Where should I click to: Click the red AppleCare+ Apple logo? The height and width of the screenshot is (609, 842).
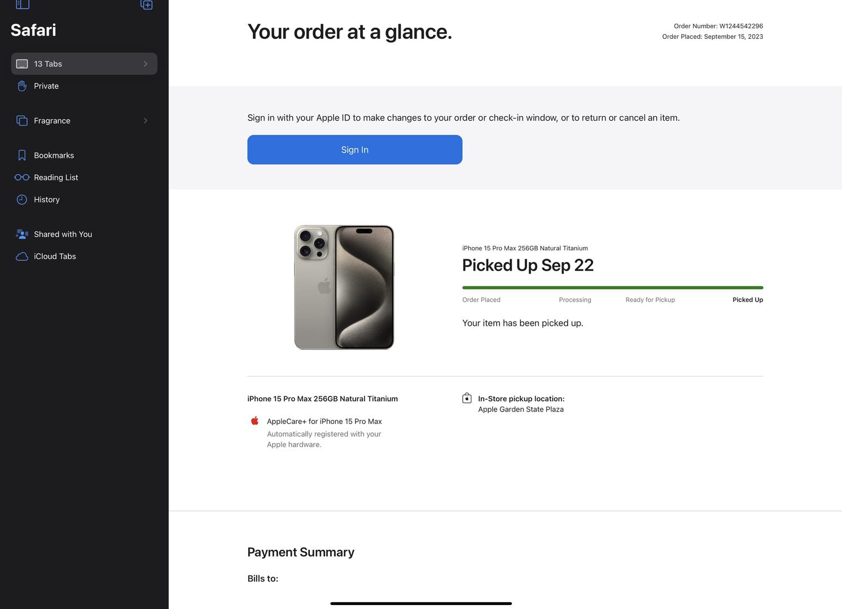[255, 421]
